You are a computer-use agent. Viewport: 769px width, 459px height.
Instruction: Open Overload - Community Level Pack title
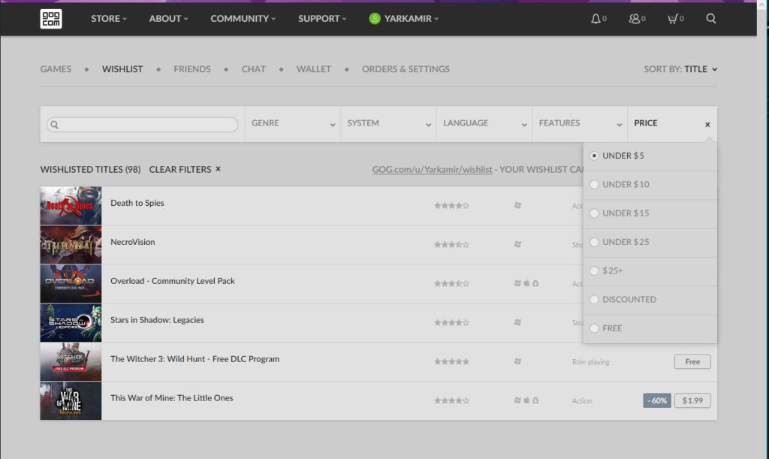click(173, 281)
